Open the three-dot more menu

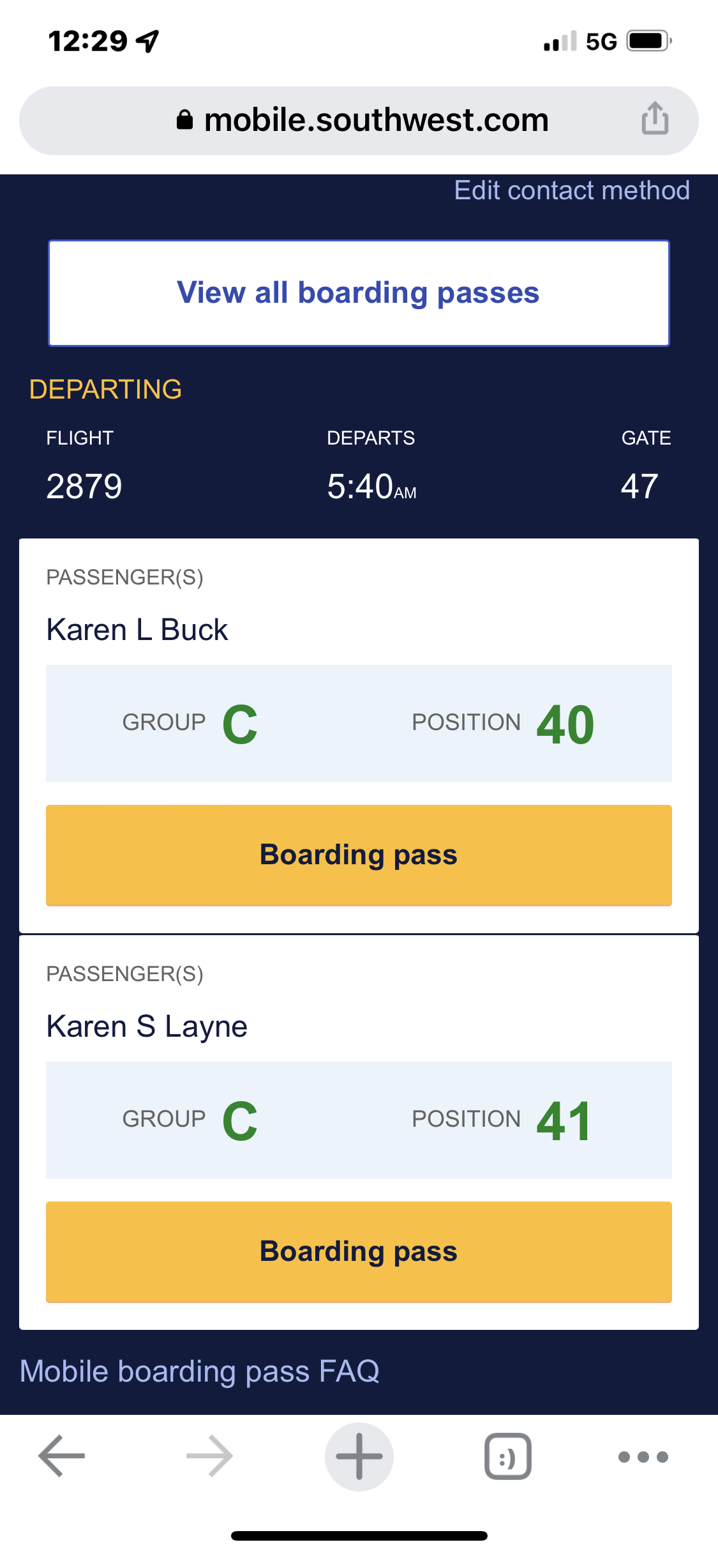pos(643,1456)
